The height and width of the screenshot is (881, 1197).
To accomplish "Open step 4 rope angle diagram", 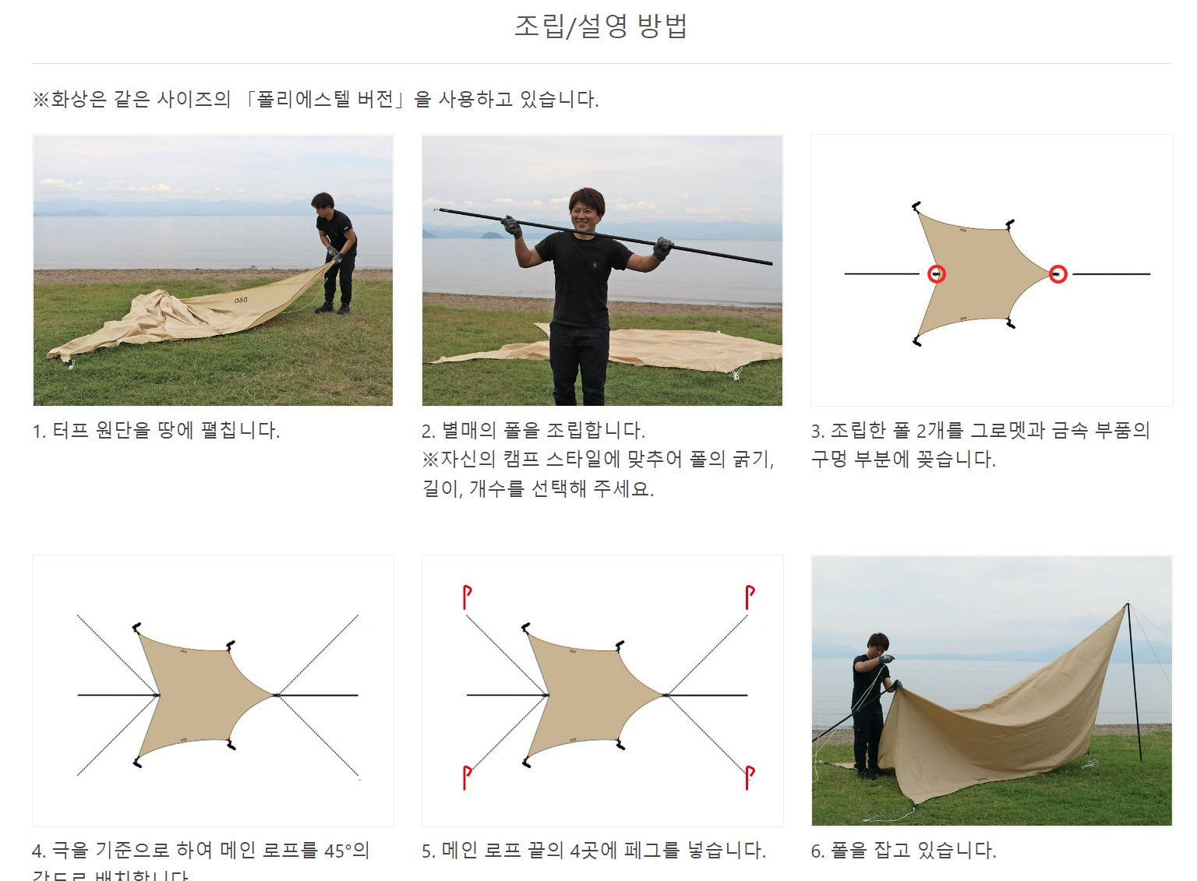I will pos(213,691).
